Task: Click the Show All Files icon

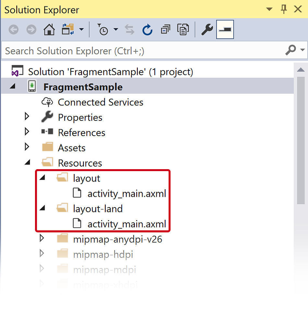Action: [x=183, y=30]
